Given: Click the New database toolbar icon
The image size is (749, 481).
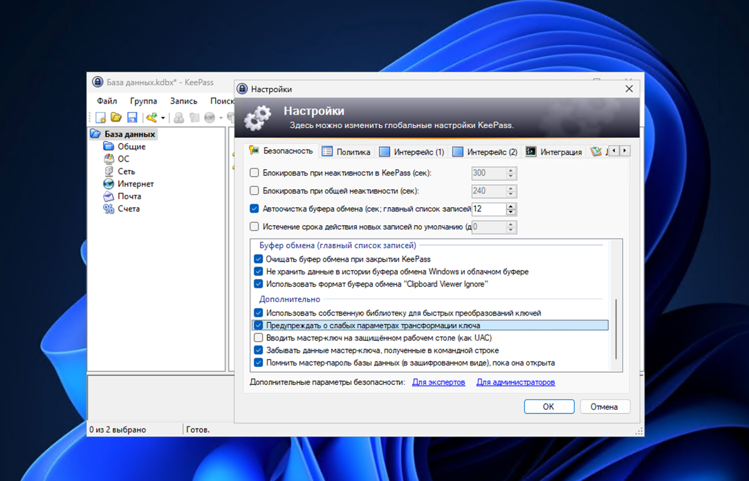Looking at the screenshot, I should (101, 118).
